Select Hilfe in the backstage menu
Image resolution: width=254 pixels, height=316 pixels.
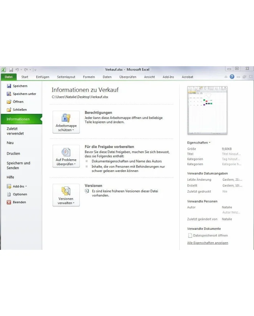[10, 177]
